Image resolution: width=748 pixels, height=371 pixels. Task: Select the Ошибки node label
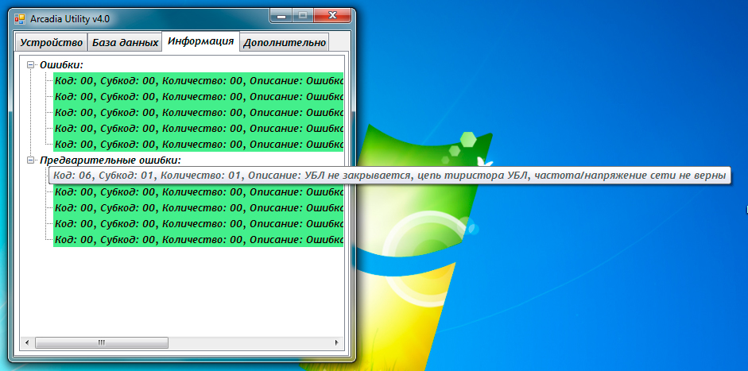point(62,65)
